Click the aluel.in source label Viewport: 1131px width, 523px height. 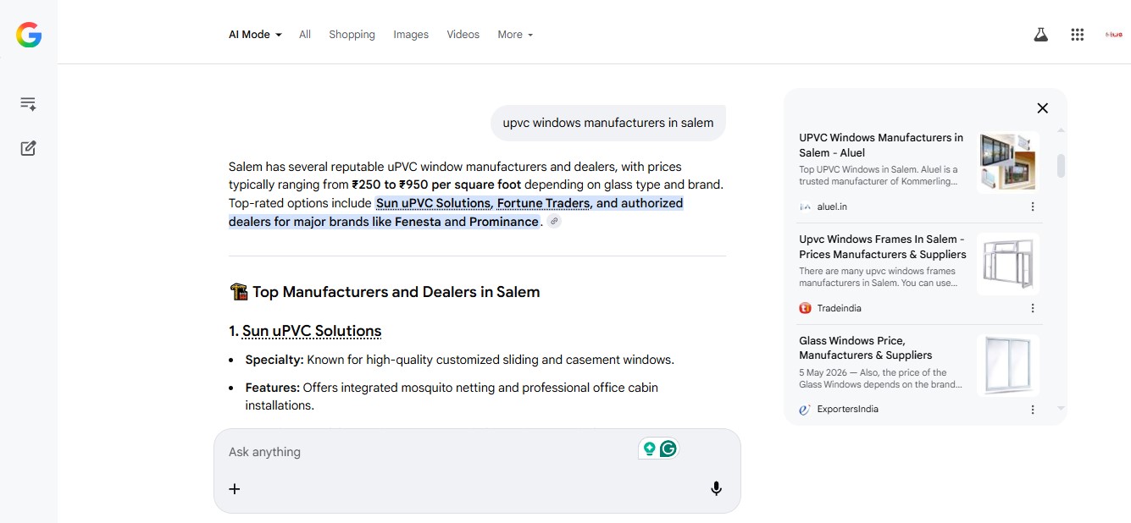832,206
